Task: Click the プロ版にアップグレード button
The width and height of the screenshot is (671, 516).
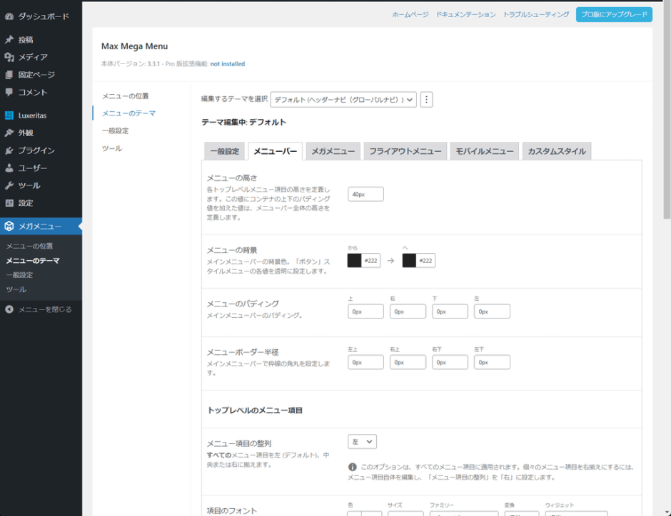Action: [614, 14]
